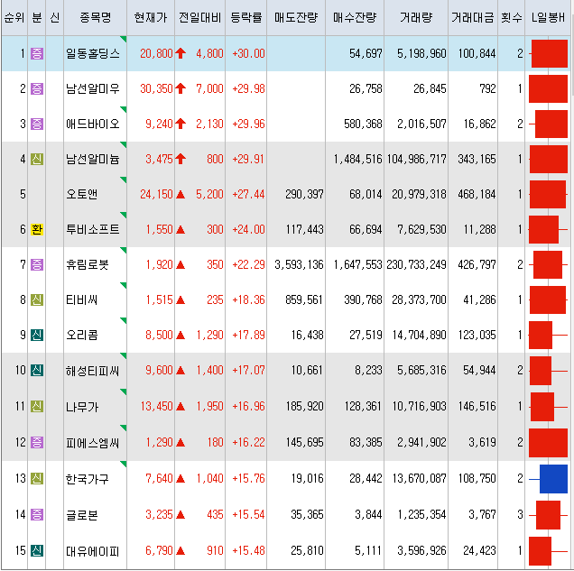Click the upper-limit arrow in 애드바이오 row
This screenshot has width=574, height=571.
[181, 124]
